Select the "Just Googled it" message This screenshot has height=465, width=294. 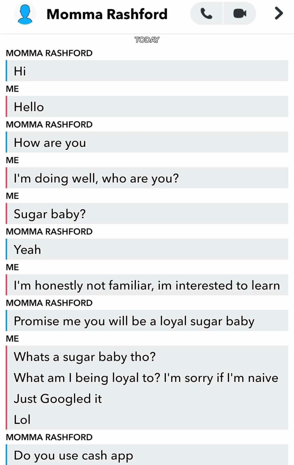(58, 399)
